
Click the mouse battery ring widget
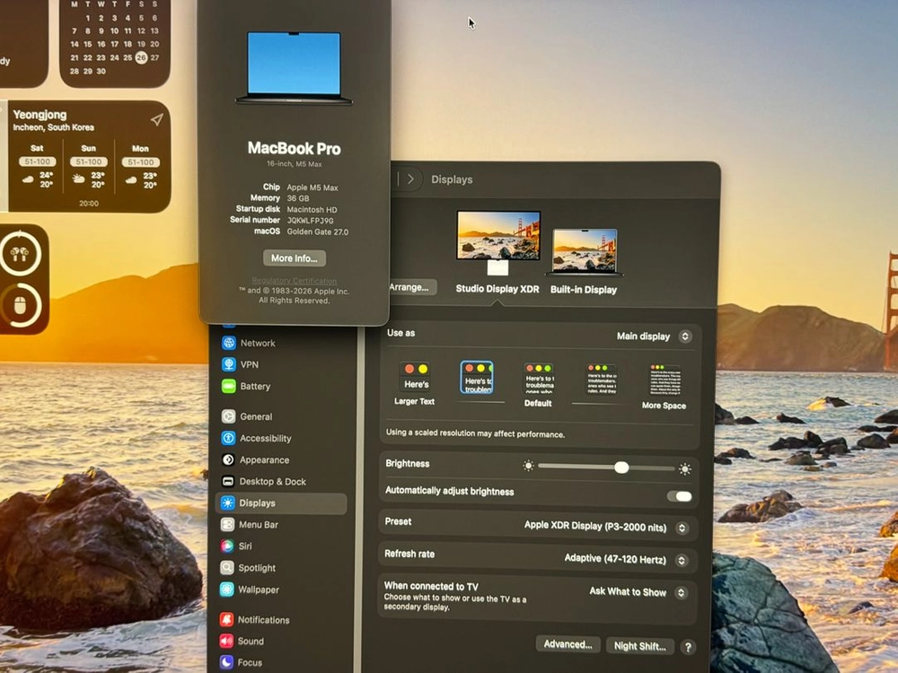click(x=20, y=306)
